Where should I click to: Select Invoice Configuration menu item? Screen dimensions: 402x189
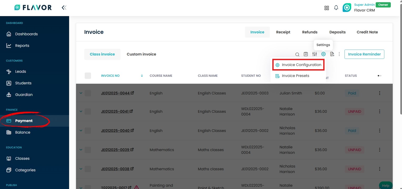(x=298, y=65)
